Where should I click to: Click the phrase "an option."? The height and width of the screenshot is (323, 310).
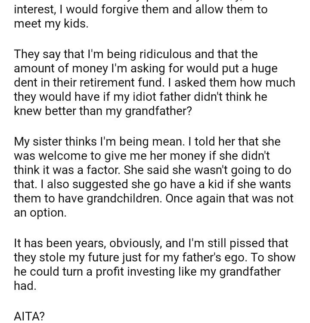(40, 213)
